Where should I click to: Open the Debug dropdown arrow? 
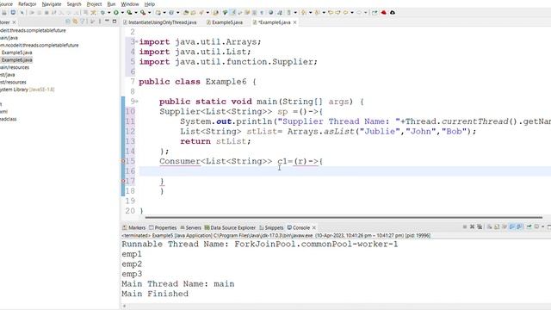109,12
